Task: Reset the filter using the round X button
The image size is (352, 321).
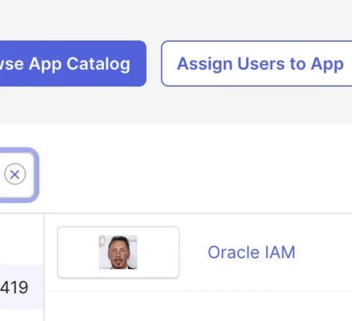Action: [15, 174]
